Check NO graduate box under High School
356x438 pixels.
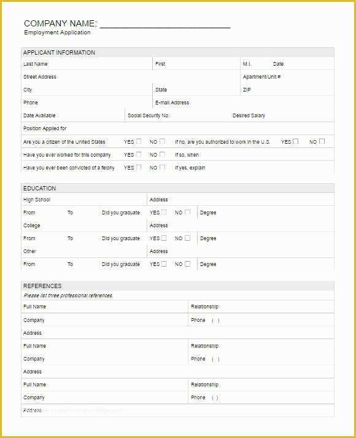(188, 212)
